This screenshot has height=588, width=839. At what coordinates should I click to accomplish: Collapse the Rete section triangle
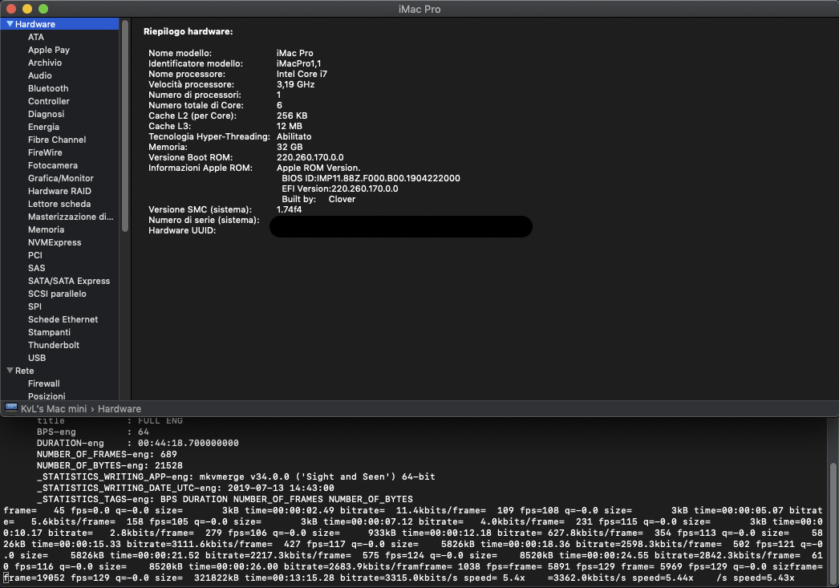10,371
